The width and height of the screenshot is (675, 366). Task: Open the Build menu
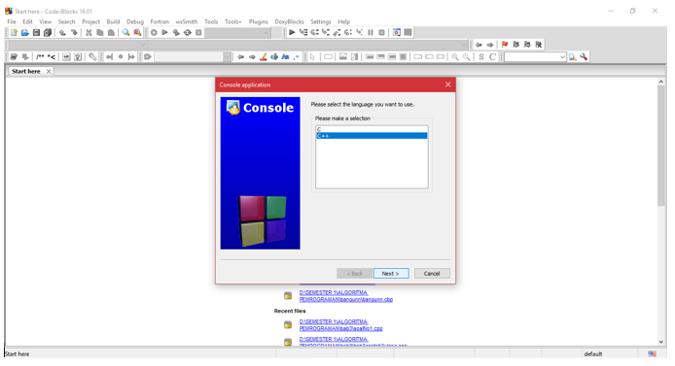coord(113,21)
